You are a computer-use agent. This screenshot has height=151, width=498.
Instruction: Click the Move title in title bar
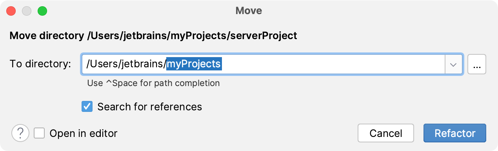pyautogui.click(x=249, y=11)
